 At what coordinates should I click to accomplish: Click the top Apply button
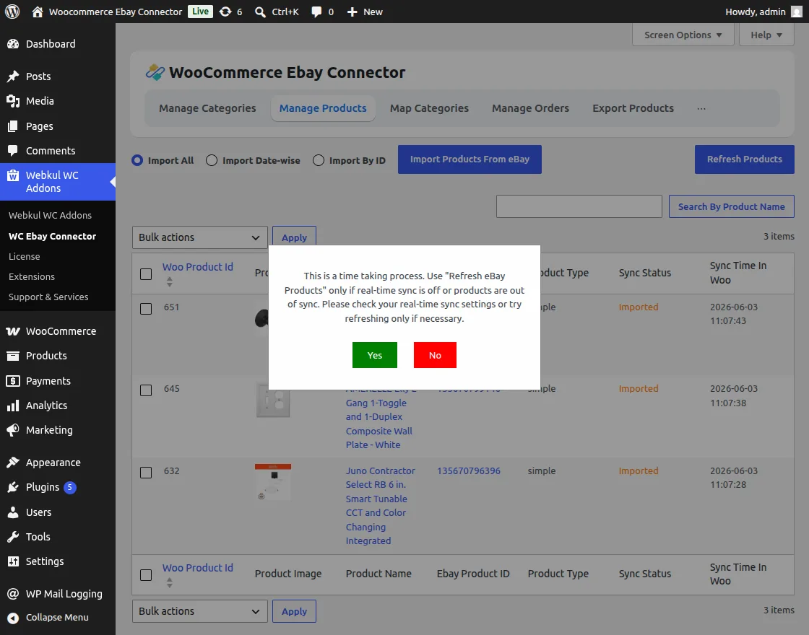[294, 237]
